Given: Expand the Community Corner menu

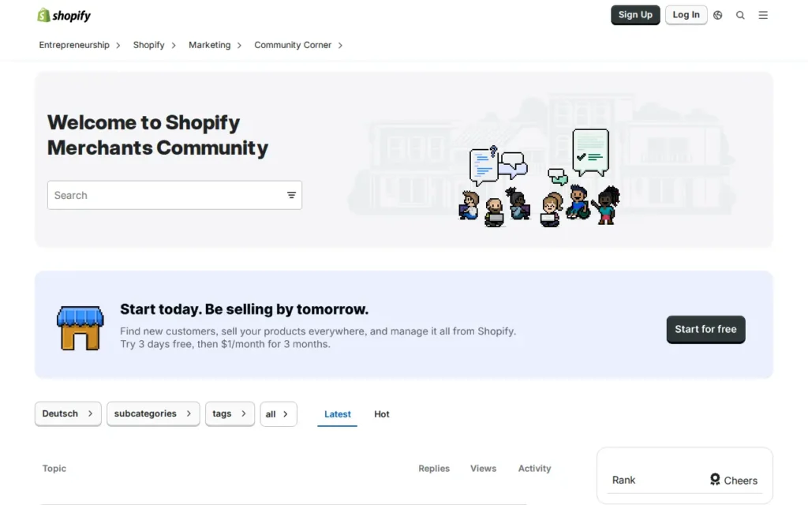Looking at the screenshot, I should pos(298,45).
